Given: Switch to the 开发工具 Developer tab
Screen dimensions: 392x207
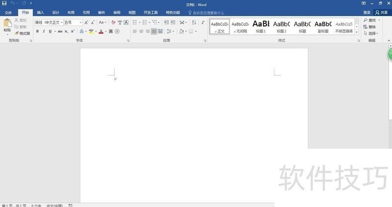Looking at the screenshot, I should pyautogui.click(x=150, y=13).
